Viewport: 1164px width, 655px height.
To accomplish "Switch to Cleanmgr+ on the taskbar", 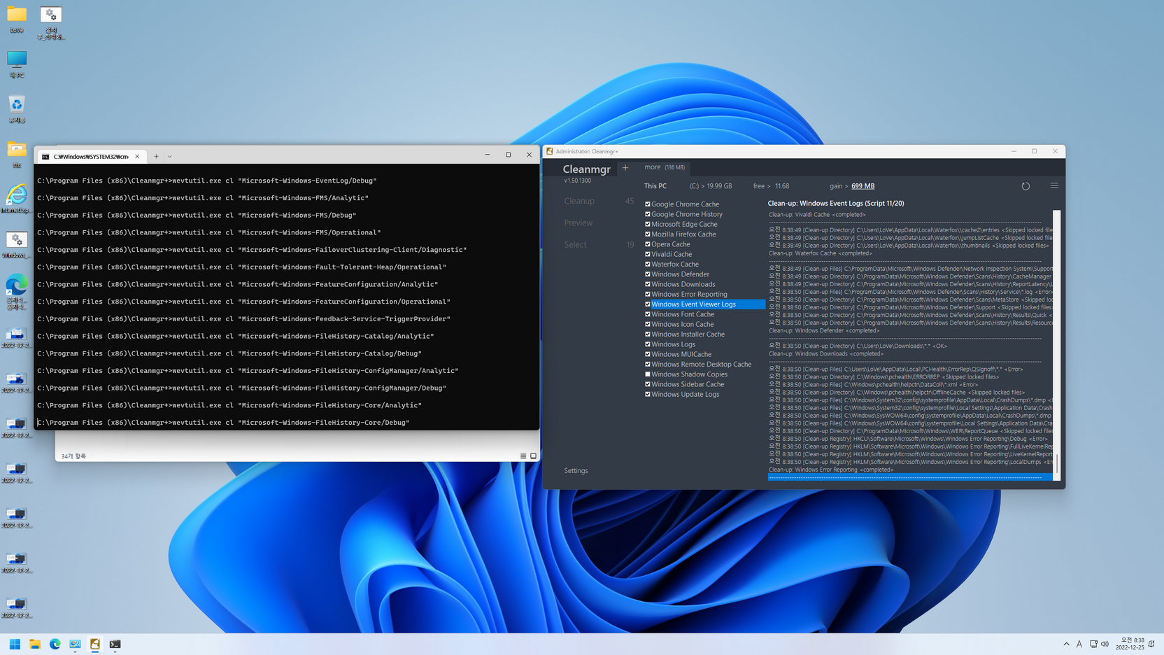I will click(x=95, y=644).
